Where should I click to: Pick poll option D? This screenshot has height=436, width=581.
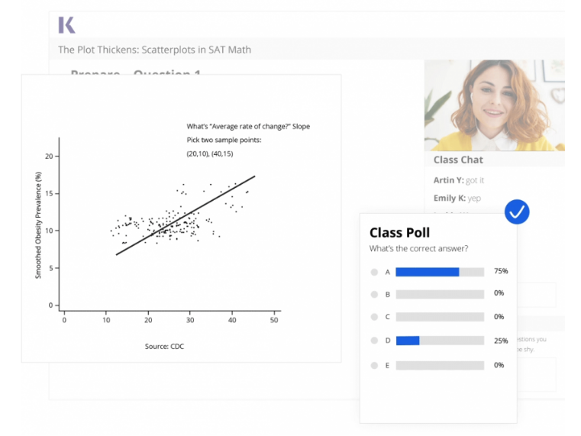pos(374,341)
